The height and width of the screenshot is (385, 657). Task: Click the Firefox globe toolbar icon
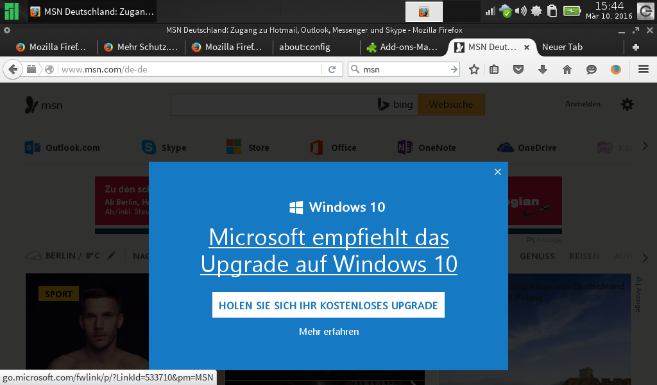pos(615,69)
